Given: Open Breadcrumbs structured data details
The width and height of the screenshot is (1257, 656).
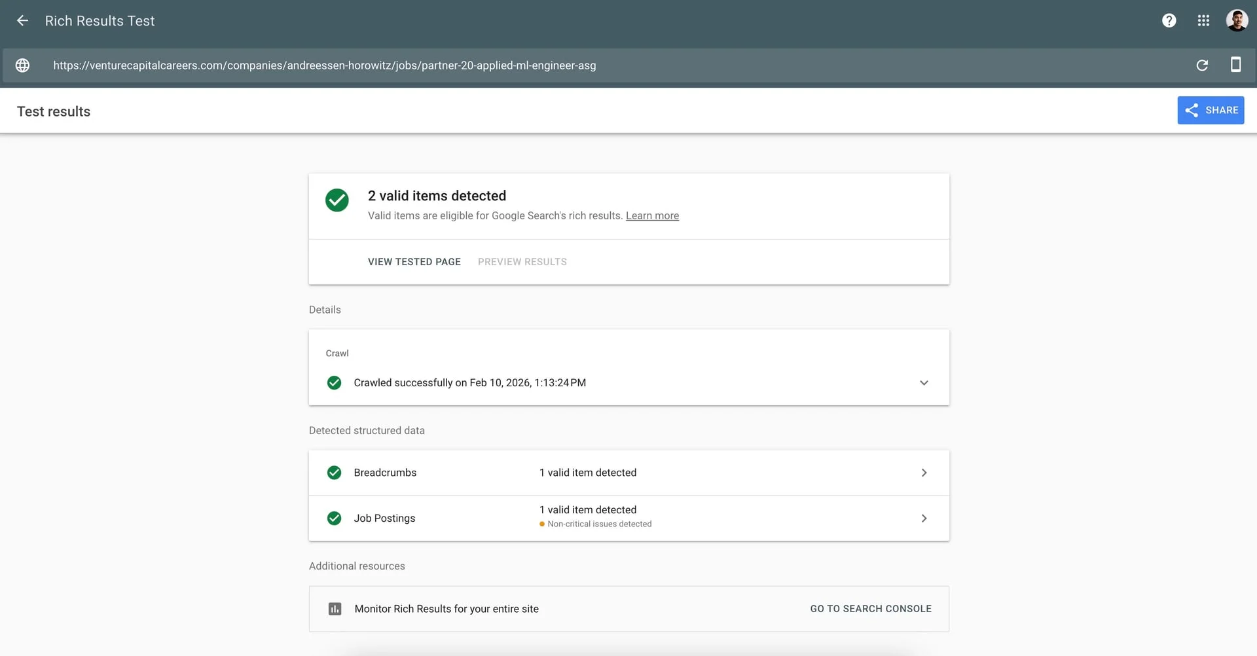Looking at the screenshot, I should pos(924,472).
